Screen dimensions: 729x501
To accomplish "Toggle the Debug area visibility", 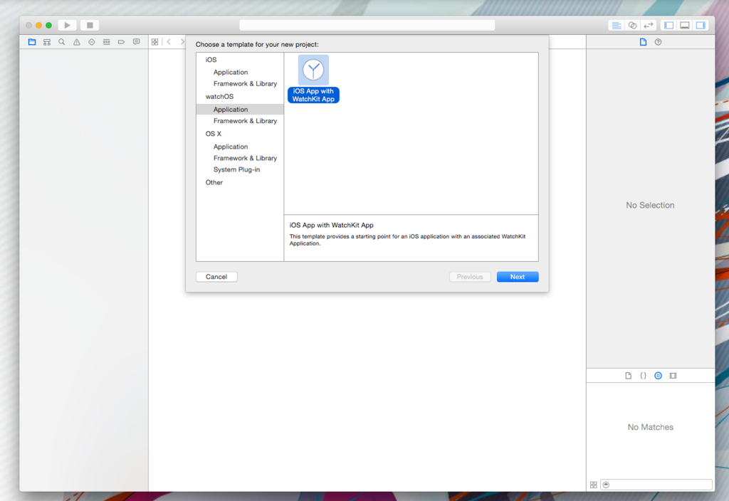I will pyautogui.click(x=685, y=25).
